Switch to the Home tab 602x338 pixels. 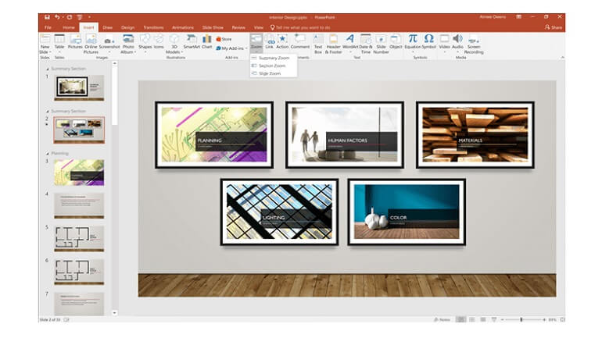click(69, 27)
